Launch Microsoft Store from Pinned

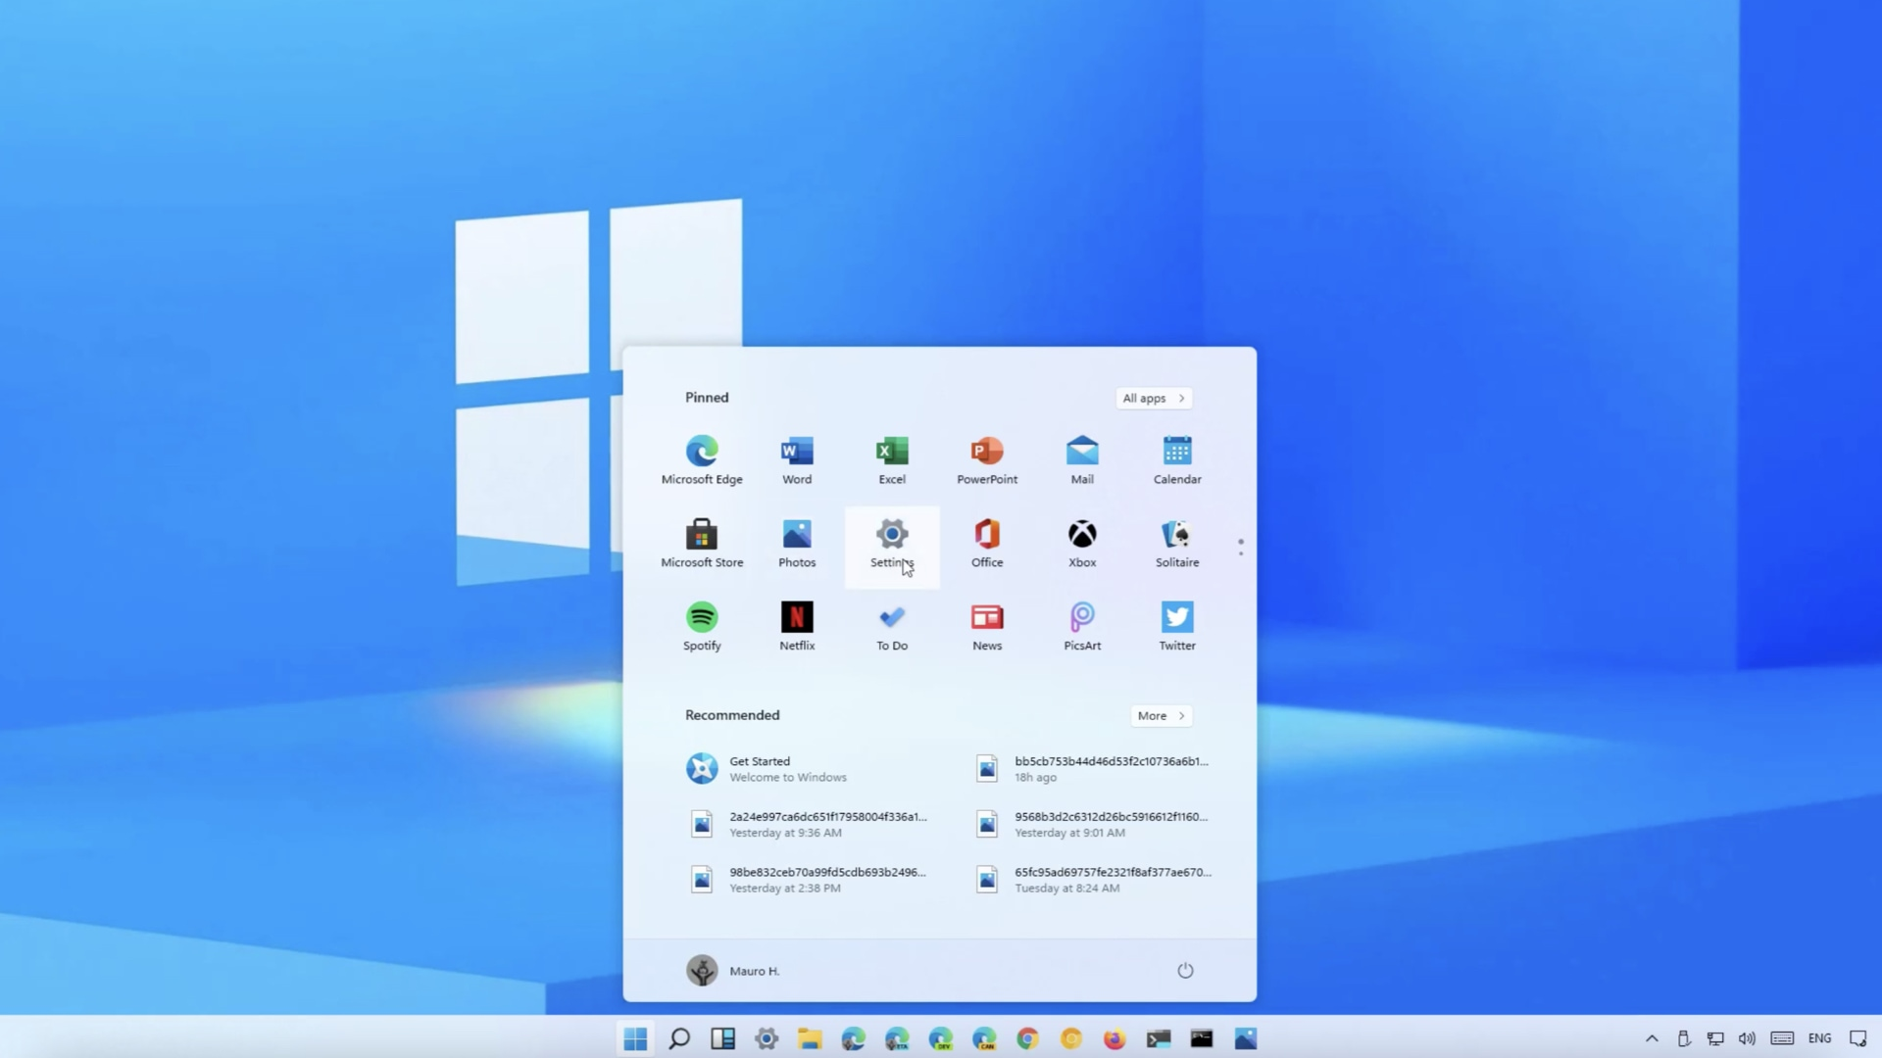[702, 544]
